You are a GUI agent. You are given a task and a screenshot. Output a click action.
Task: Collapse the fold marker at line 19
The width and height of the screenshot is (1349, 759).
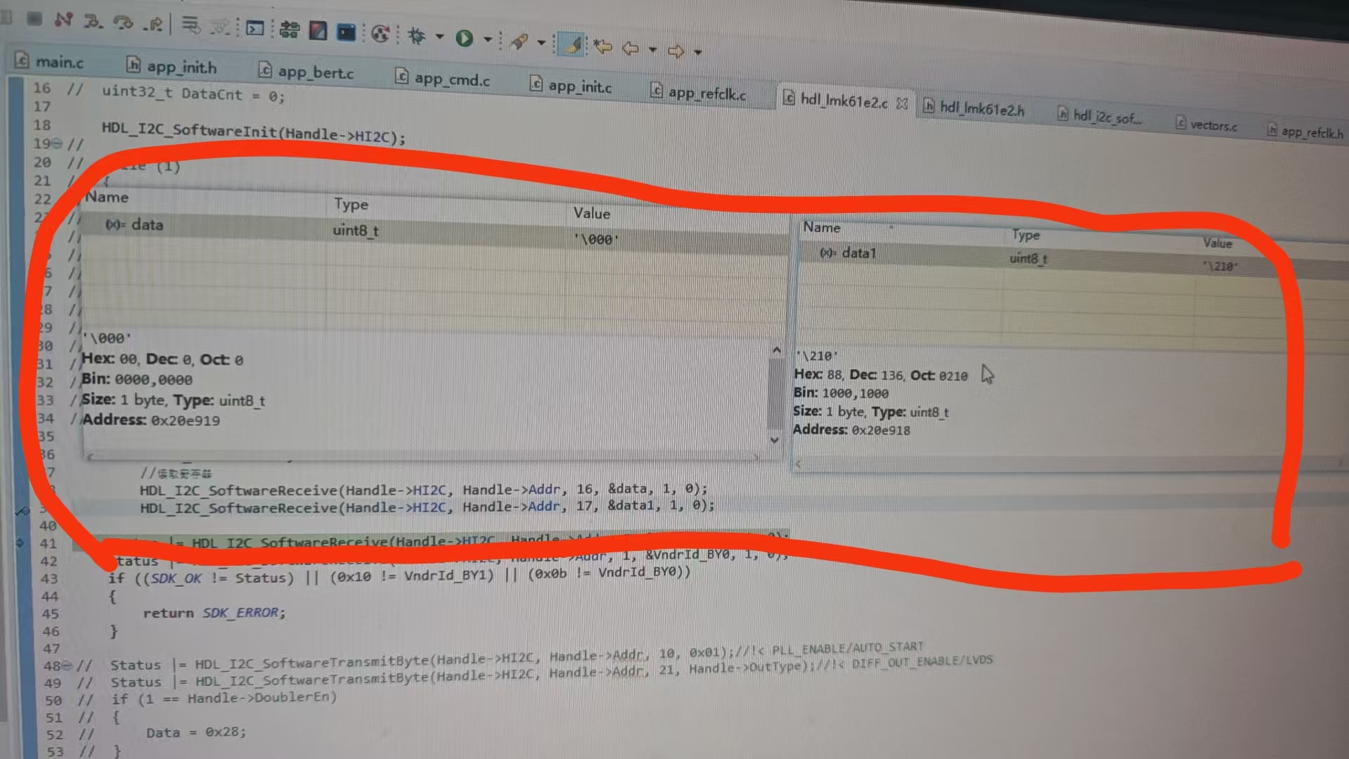coord(58,143)
